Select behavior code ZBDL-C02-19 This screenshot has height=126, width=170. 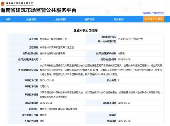[x=47, y=80]
